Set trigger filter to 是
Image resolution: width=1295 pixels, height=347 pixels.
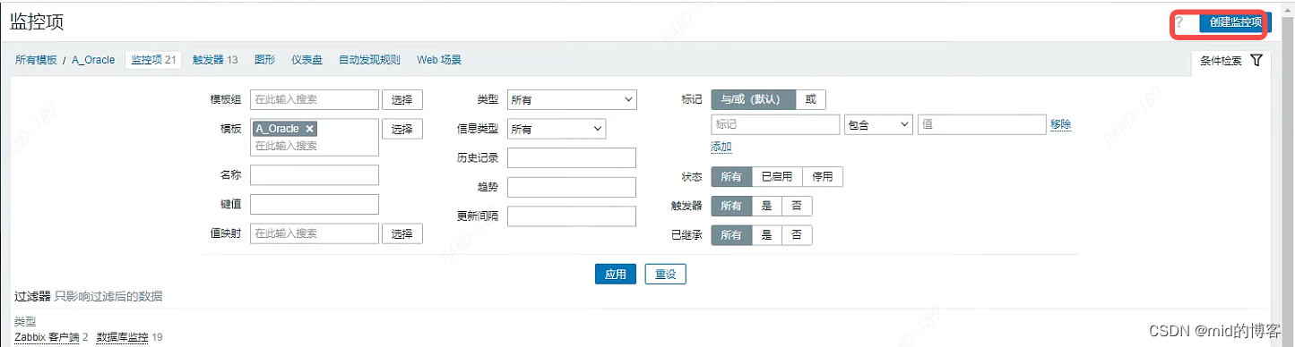point(766,206)
